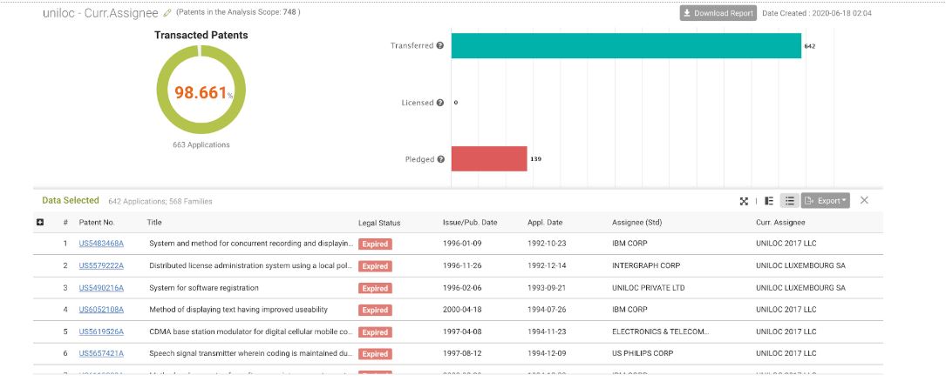The height and width of the screenshot is (388, 946).
Task: Click the ELECTRONICS & TELECOM... assignee cell
Action: point(661,331)
